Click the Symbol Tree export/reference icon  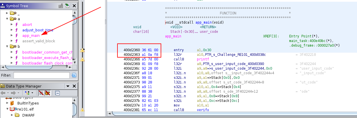pos(67,5)
